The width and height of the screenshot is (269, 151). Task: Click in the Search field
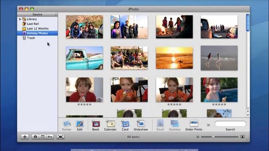(230, 124)
